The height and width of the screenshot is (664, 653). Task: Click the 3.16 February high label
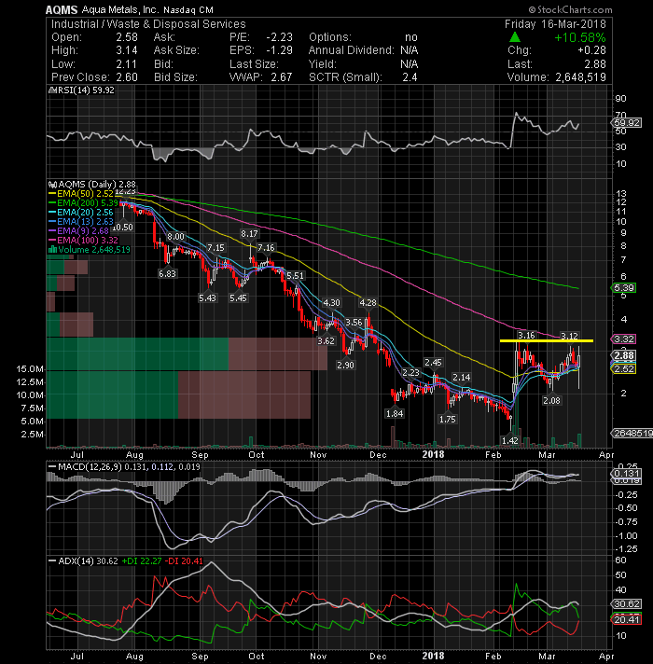(x=526, y=336)
